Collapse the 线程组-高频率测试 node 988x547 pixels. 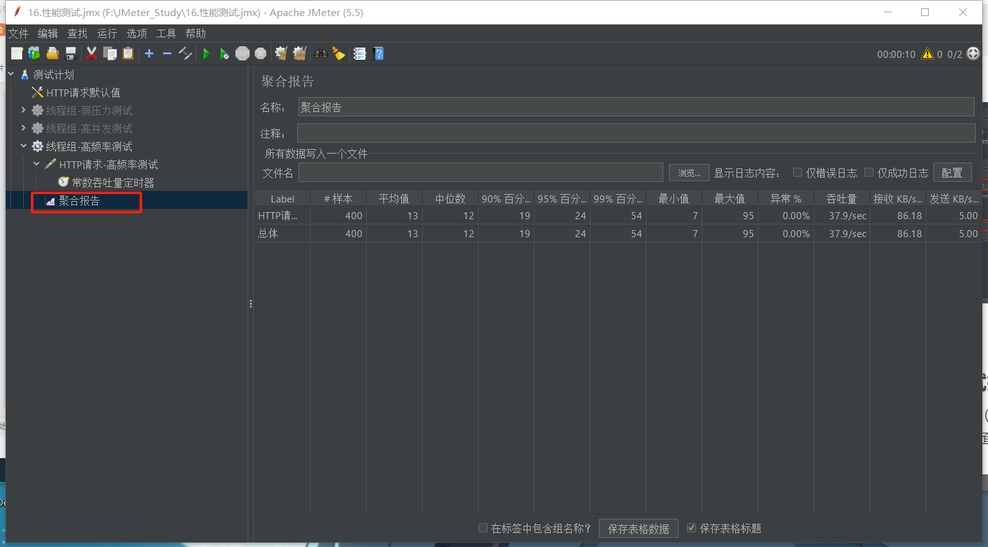(24, 146)
